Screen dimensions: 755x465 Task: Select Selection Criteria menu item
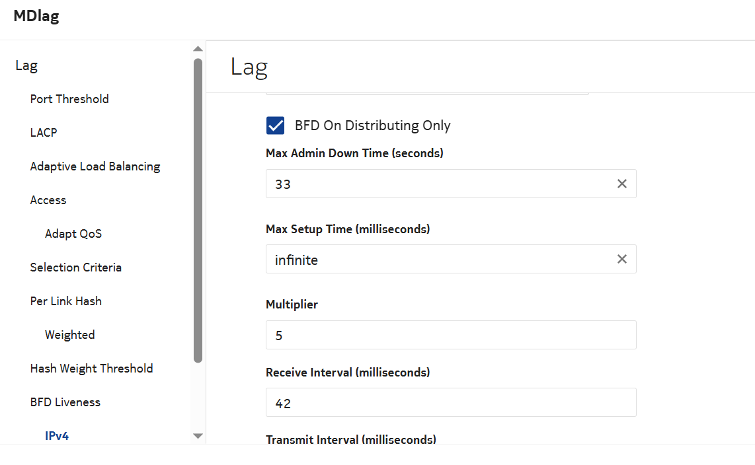[x=76, y=268]
